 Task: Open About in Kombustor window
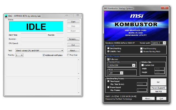[x=148, y=98]
